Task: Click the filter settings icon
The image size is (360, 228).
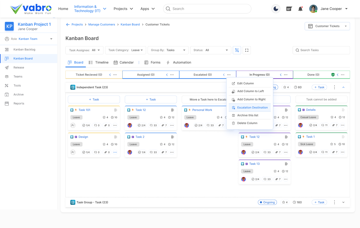Action: click(237, 50)
